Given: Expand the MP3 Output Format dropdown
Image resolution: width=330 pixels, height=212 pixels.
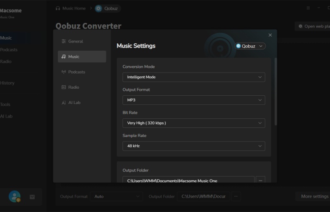Looking at the screenshot, I should 193,100.
